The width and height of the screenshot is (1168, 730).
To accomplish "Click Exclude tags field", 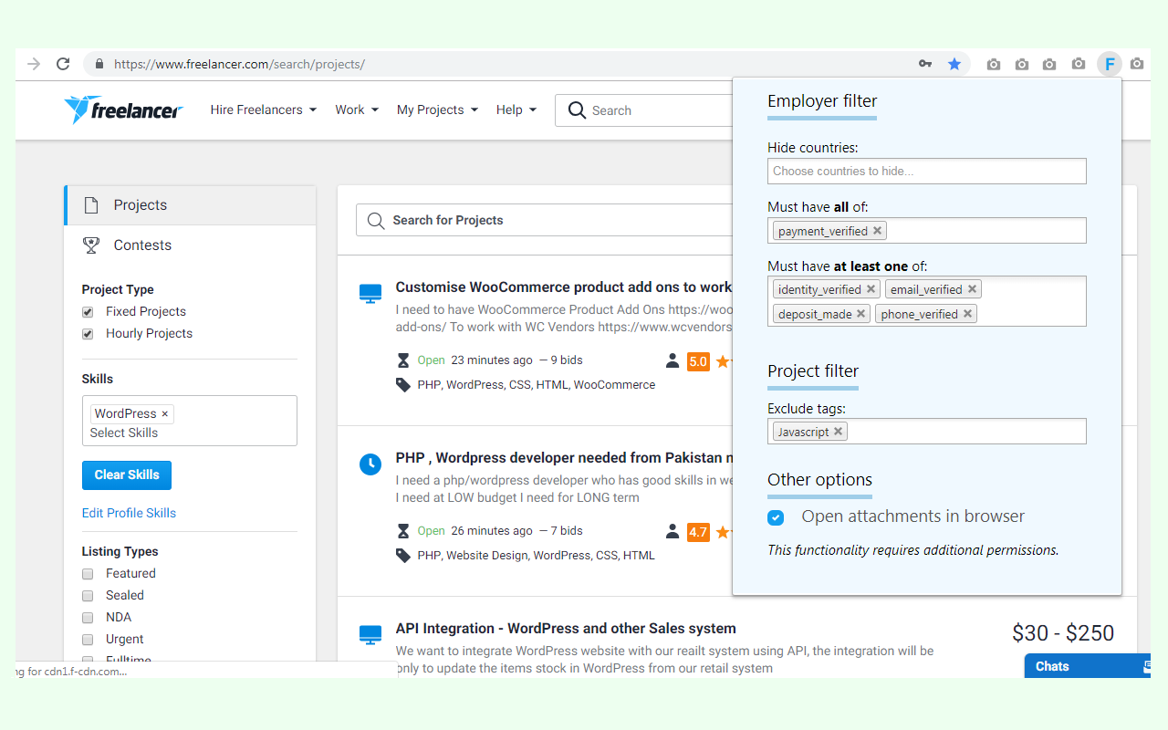I will point(927,431).
